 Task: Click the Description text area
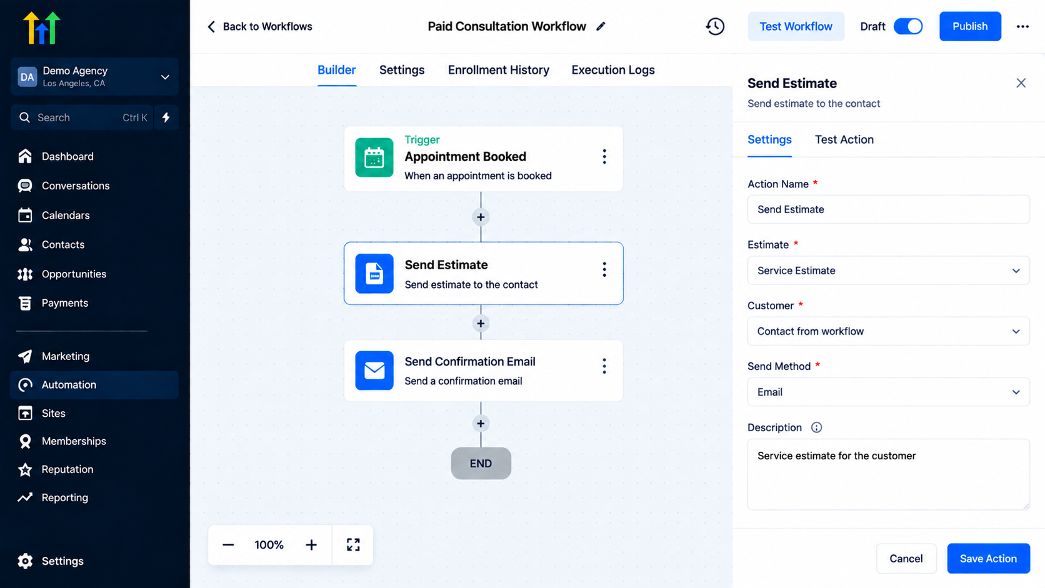coord(888,474)
